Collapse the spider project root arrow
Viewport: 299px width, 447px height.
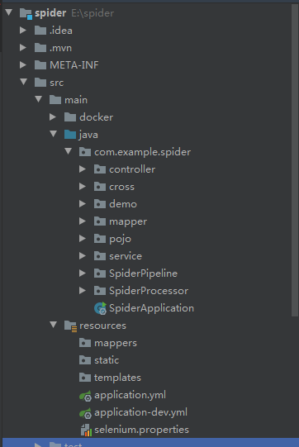(9, 12)
